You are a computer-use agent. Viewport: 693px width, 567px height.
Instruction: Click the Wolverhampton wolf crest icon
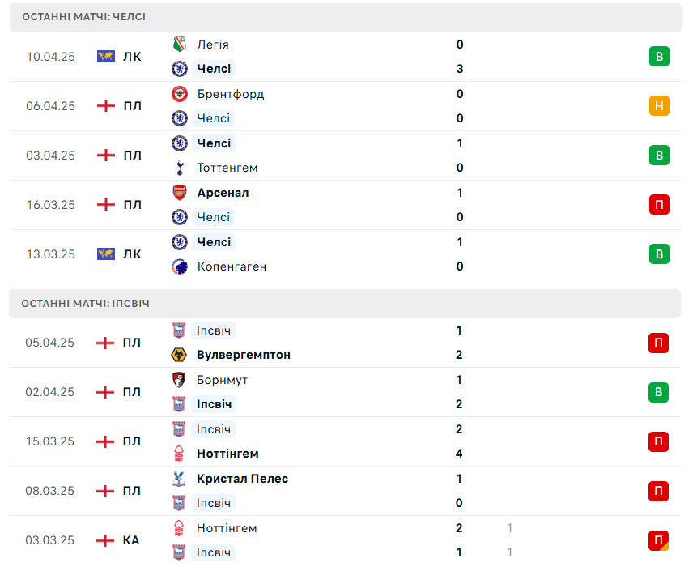(179, 355)
